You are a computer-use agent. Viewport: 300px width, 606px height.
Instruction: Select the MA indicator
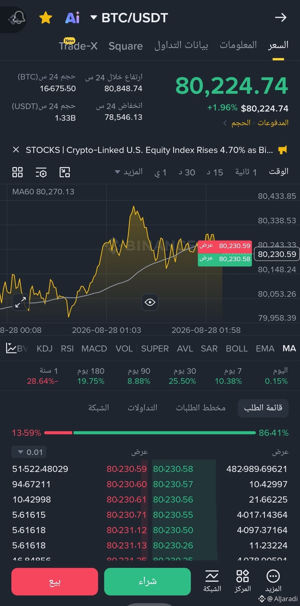tap(289, 348)
